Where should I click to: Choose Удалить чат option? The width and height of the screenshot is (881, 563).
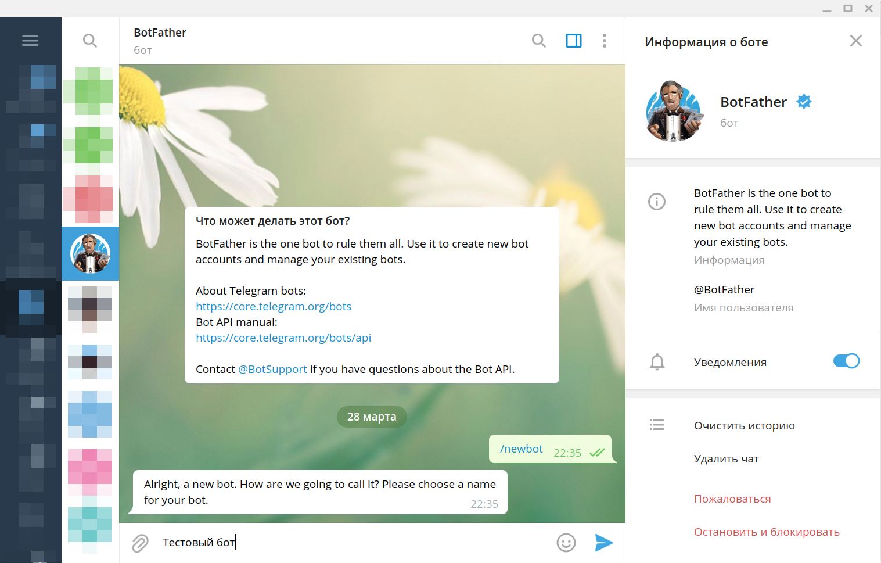(x=726, y=459)
